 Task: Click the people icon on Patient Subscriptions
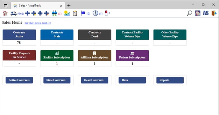click(x=132, y=53)
